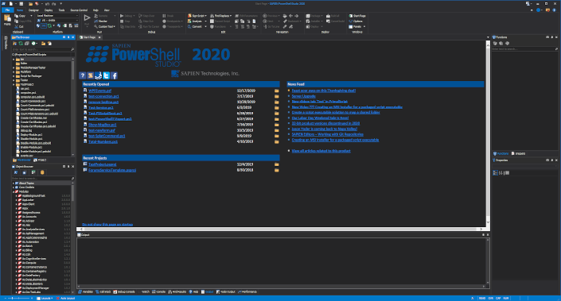Expand the Panels dropdown arrow
Image resolution: width=561 pixels, height=301 pixels.
(364, 26)
